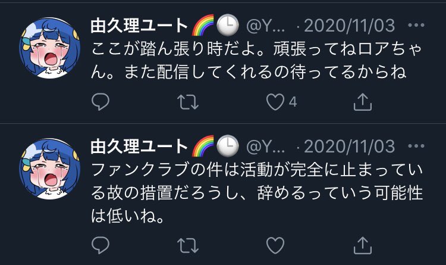Share the ファンクラブ tweet
Viewport: 446px width, 265px height.
pyautogui.click(x=362, y=245)
